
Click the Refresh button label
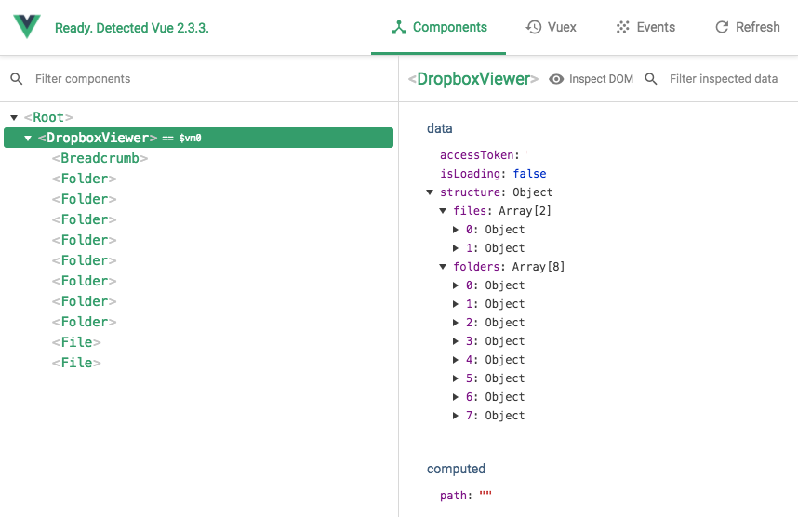point(758,27)
